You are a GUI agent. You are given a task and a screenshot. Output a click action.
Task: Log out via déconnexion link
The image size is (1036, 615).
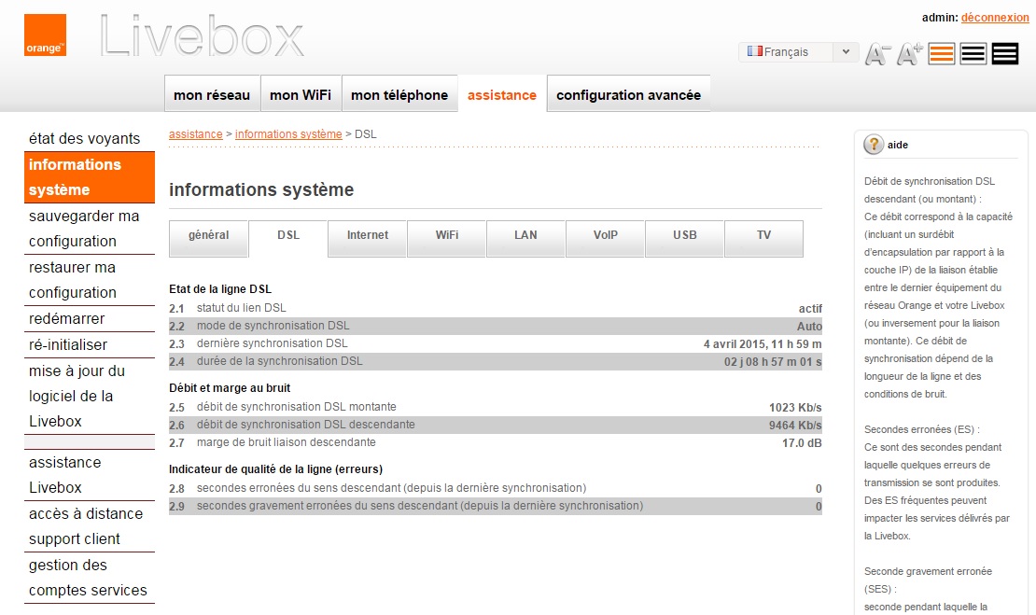995,18
